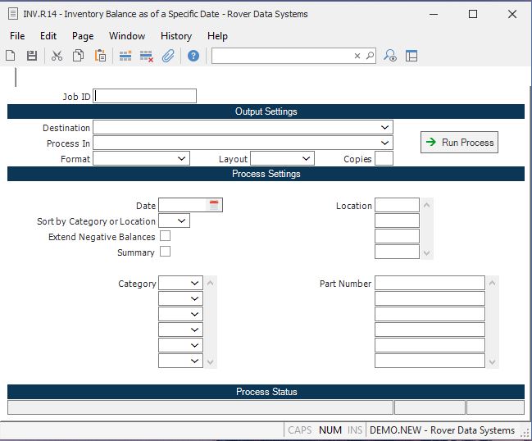The image size is (532, 441).
Task: Click the Save floppy disk icon
Action: [32, 56]
